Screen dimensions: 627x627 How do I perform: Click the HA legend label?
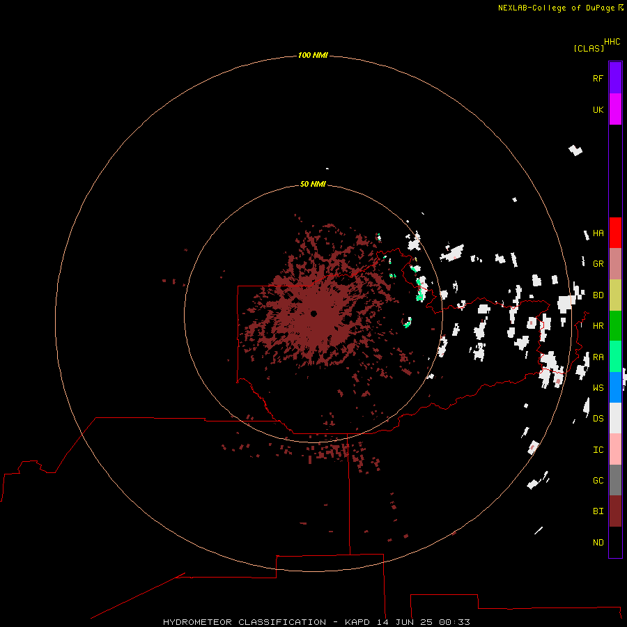click(x=598, y=233)
